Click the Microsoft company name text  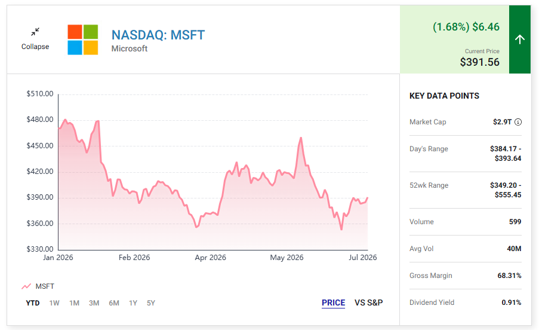(130, 48)
